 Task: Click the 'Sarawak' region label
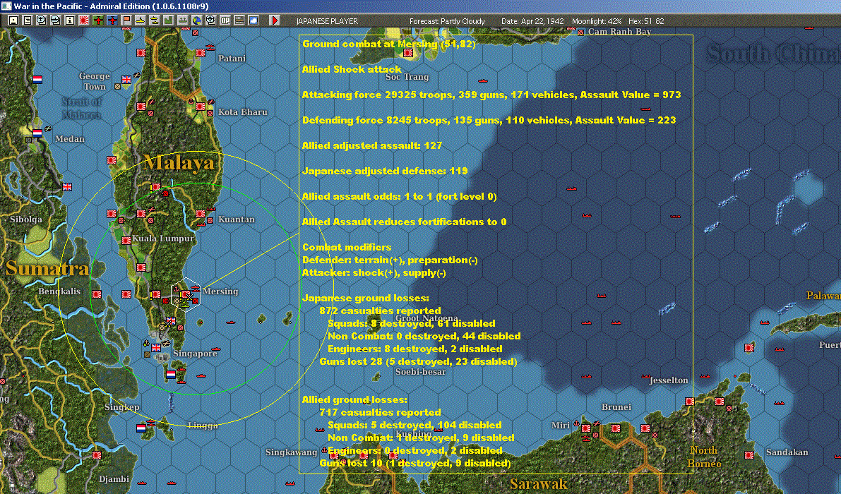(x=538, y=484)
